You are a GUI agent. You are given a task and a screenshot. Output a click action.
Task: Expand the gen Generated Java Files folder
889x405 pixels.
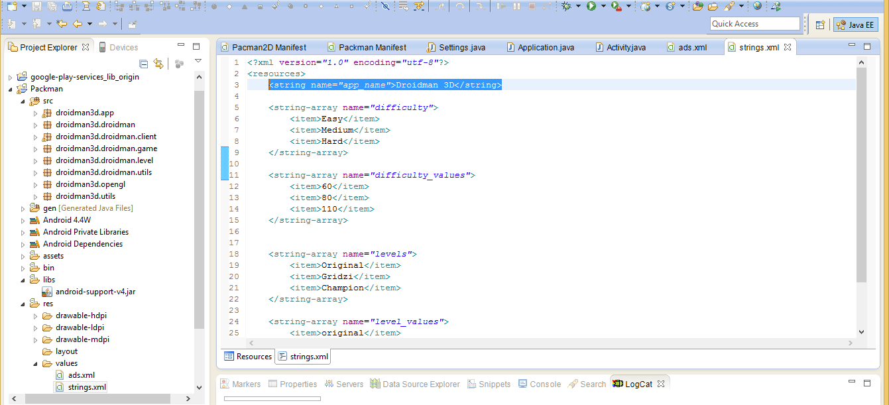(23, 208)
